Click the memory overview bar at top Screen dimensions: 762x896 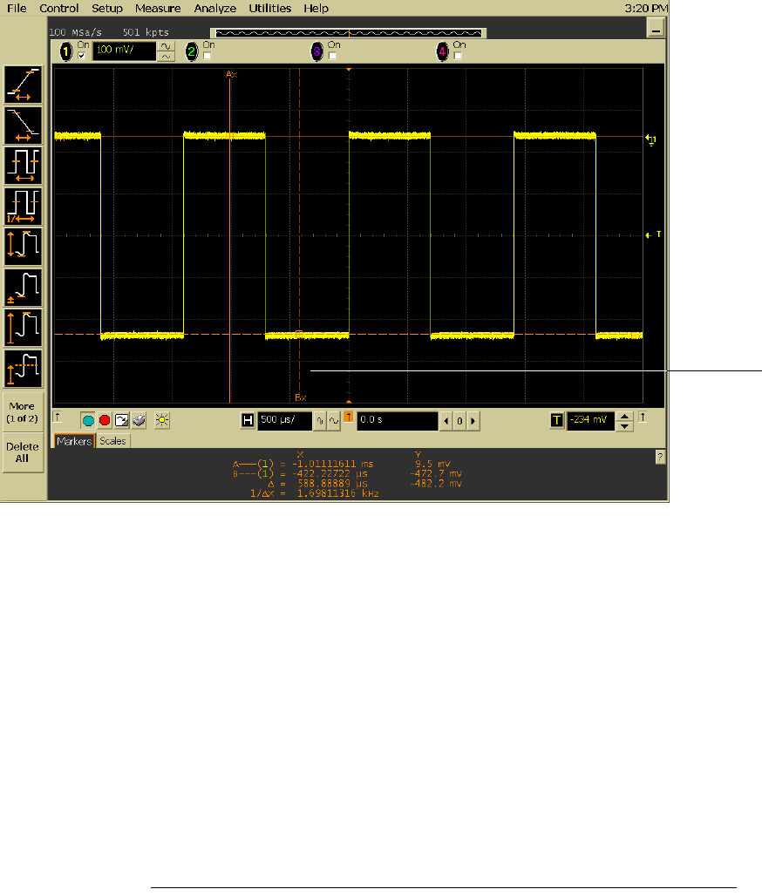click(348, 32)
